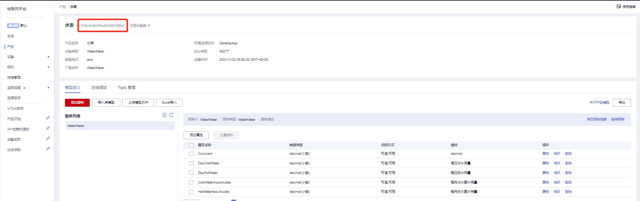640x201 pixels.
Task: Tick the select-all checkbox in table header
Action: (191, 145)
